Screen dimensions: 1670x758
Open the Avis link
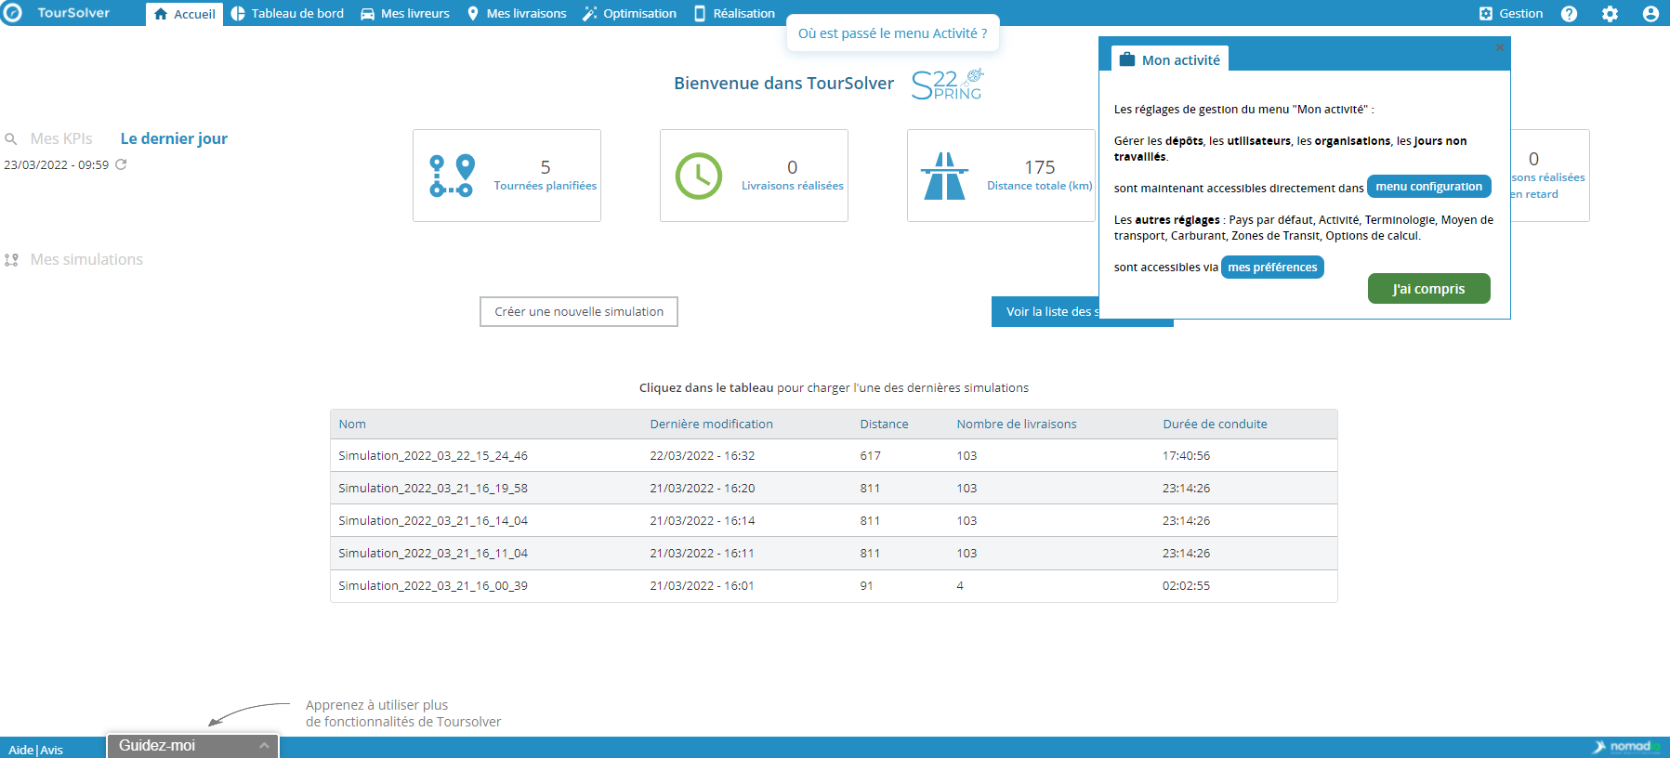tap(52, 750)
